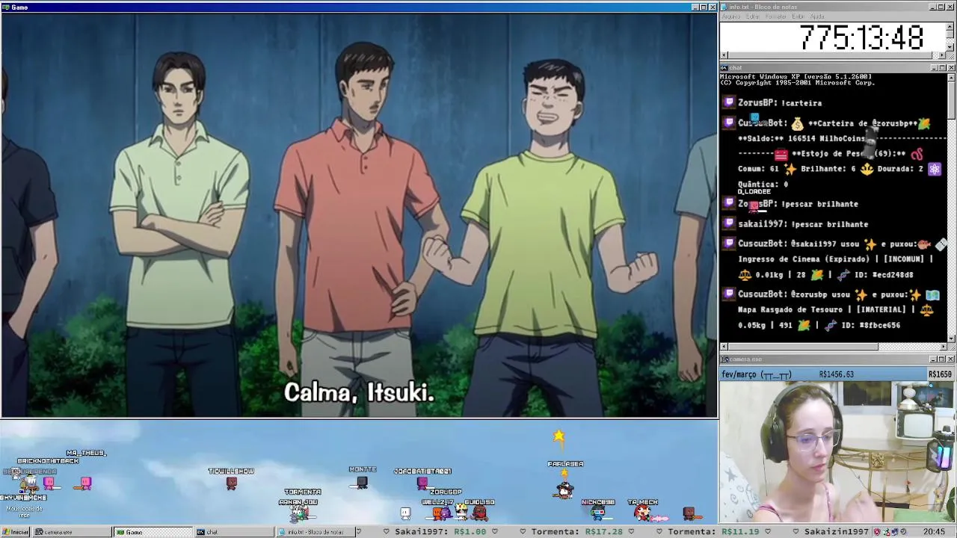Screen dimensions: 957x538
Task: Click the notepad horizontal scrollbar left arrow
Action: (724, 55)
